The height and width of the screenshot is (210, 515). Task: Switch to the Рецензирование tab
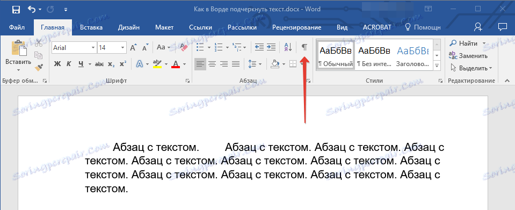click(x=296, y=27)
